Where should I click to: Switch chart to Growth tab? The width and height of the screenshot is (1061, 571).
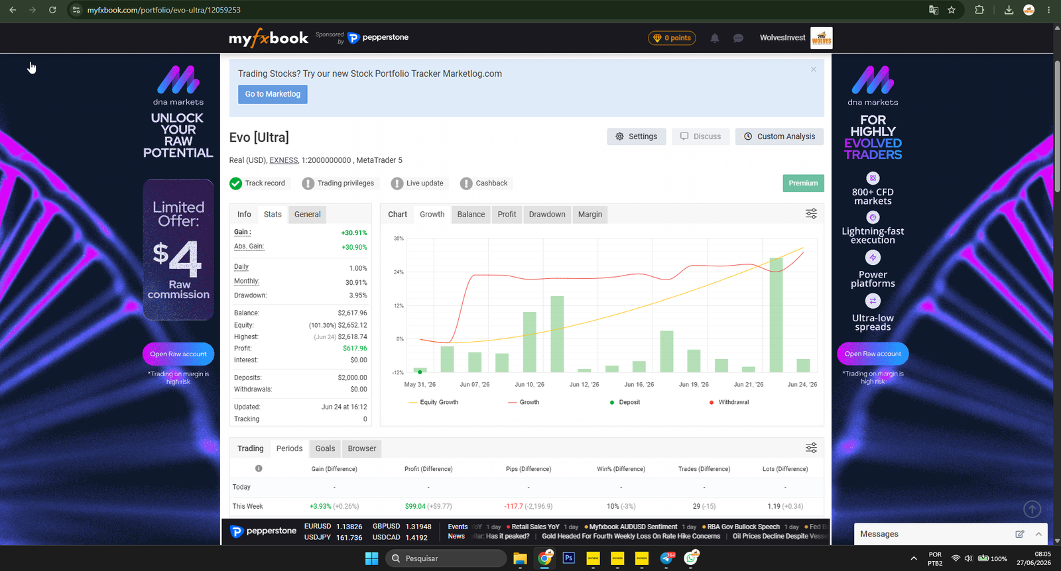(x=432, y=215)
